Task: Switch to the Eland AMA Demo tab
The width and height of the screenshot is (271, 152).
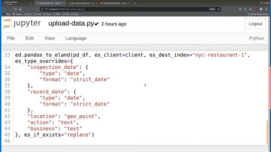Action: pyautogui.click(x=115, y=3)
